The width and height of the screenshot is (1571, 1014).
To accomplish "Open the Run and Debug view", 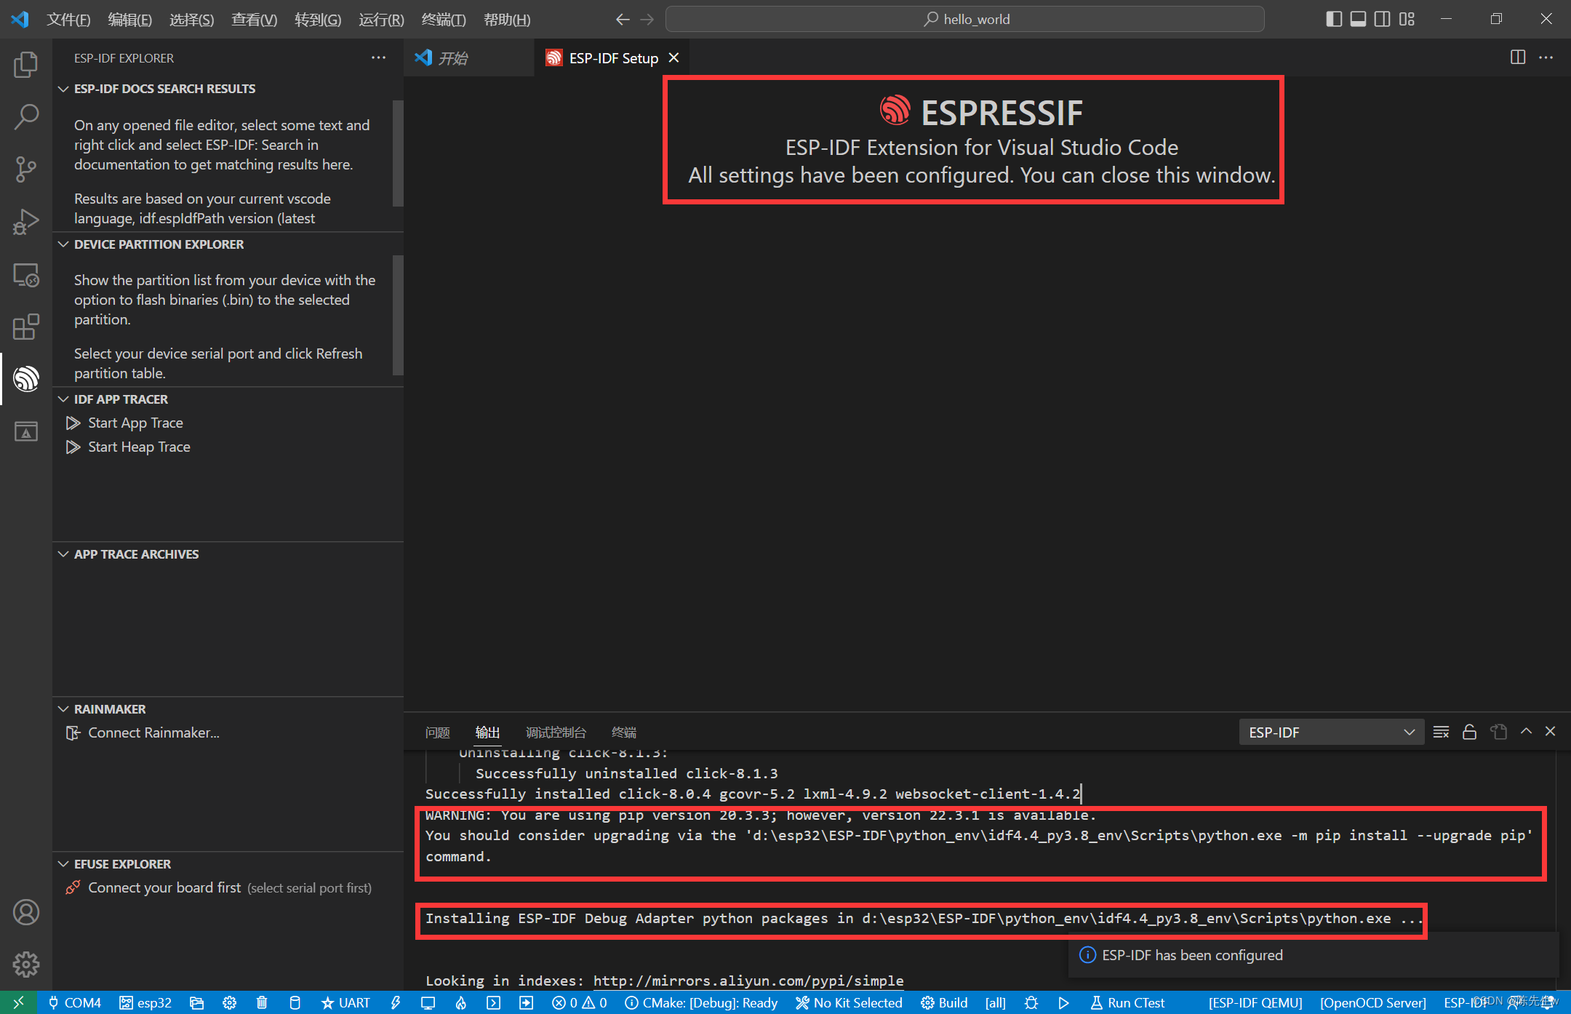I will tap(26, 222).
